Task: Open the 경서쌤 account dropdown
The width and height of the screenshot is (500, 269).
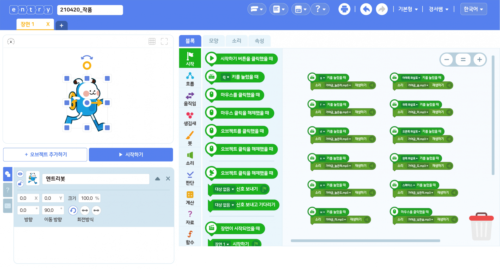Action: click(439, 9)
